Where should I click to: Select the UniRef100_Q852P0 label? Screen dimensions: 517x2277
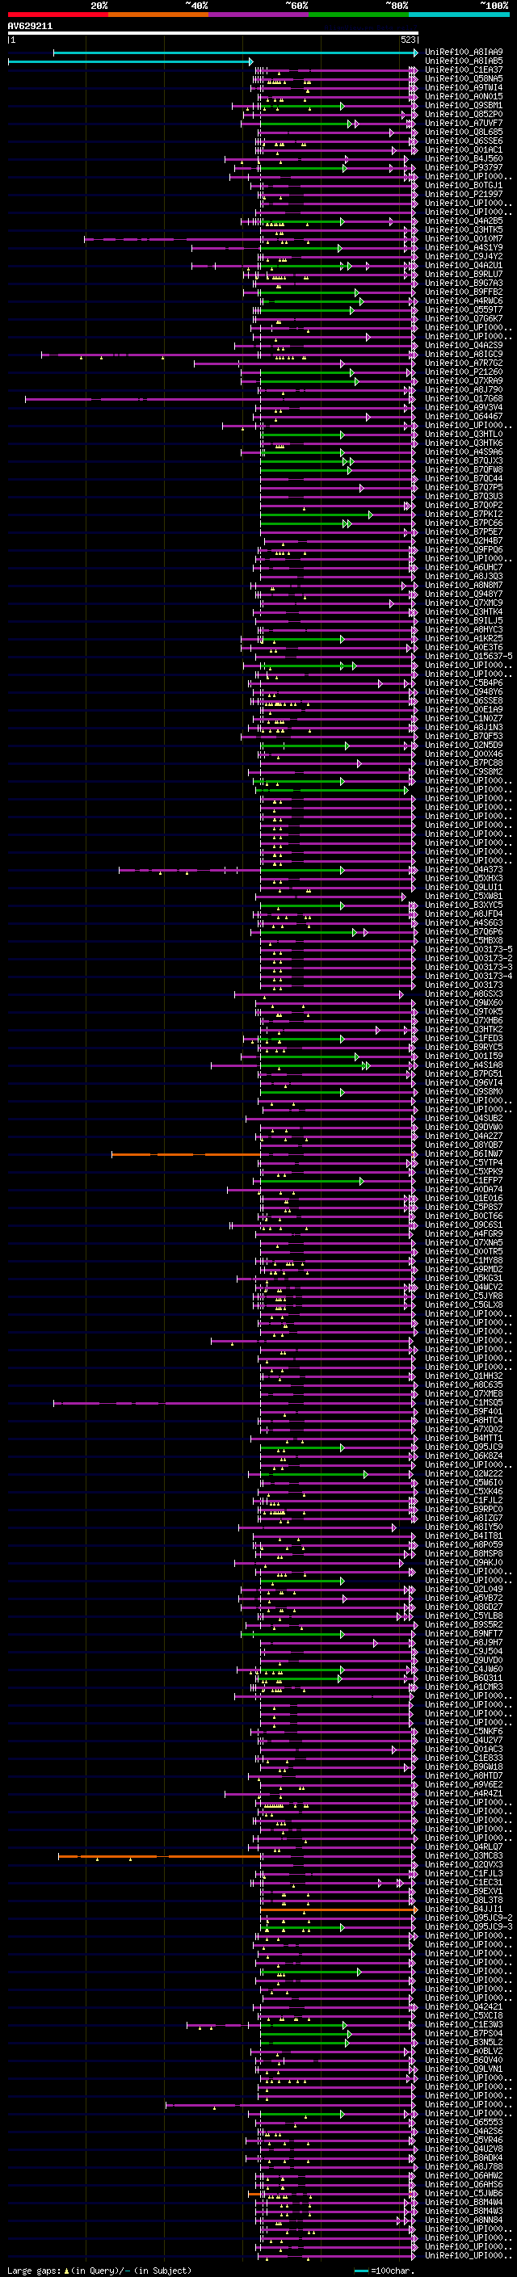[464, 114]
